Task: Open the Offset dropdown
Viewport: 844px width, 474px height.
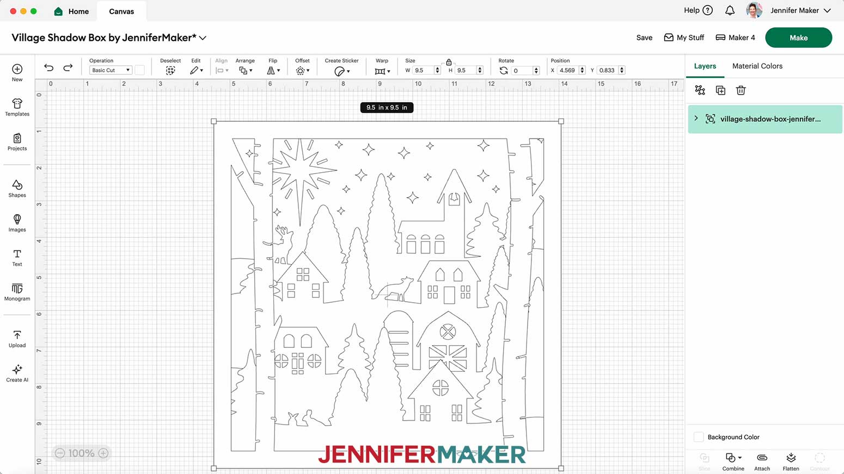Action: pyautogui.click(x=303, y=71)
